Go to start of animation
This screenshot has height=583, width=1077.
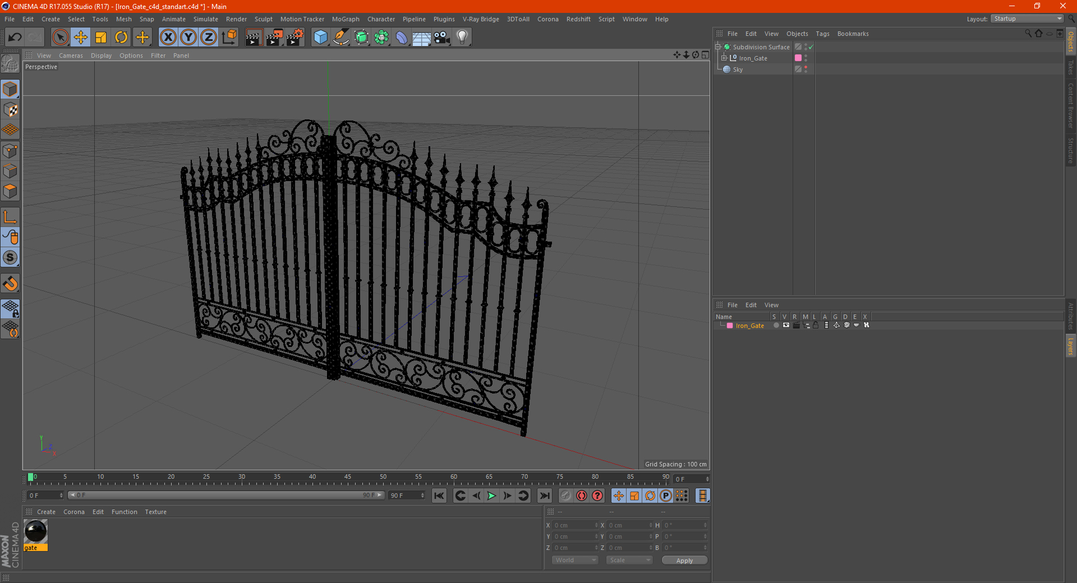point(439,496)
